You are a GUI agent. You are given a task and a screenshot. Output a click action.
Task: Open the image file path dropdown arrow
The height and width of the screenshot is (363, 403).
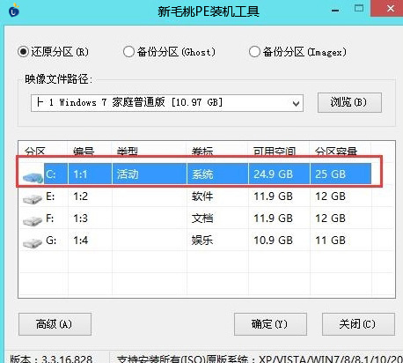coord(297,103)
